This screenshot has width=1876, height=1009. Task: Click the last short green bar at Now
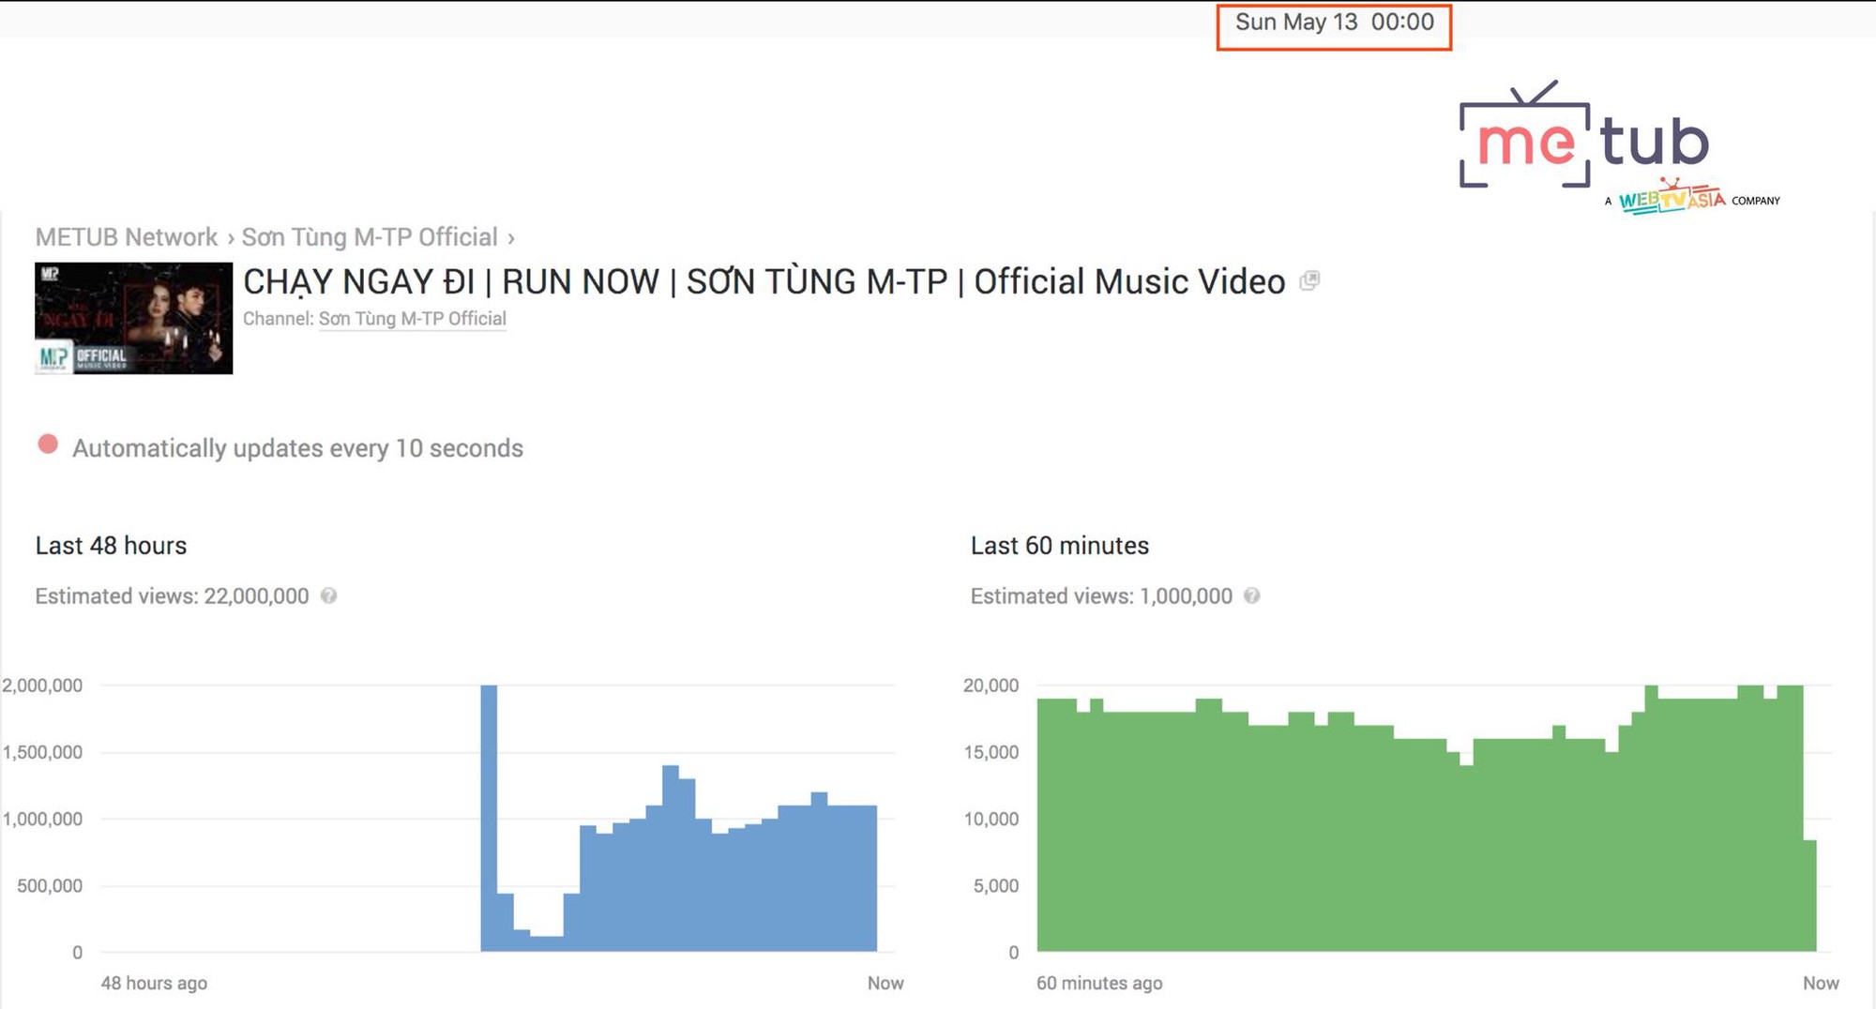coord(1810,896)
